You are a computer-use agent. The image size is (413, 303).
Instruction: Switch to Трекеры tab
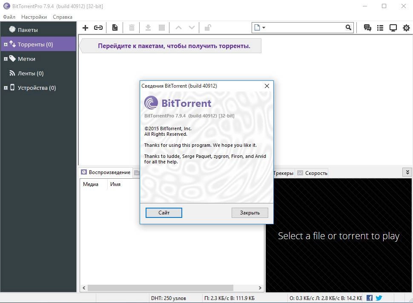(x=283, y=173)
